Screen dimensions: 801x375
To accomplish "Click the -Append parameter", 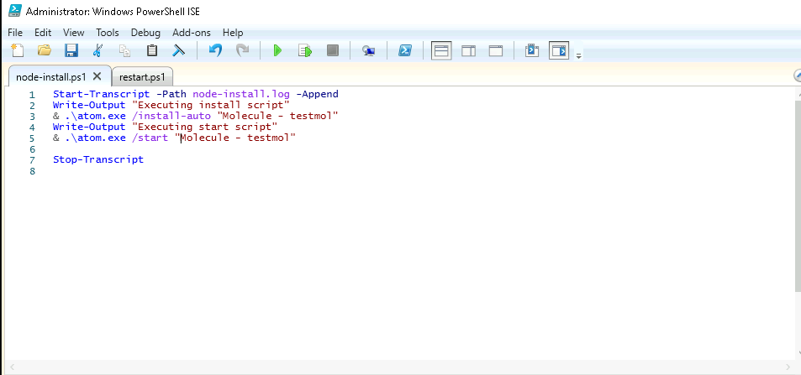I will pos(317,94).
